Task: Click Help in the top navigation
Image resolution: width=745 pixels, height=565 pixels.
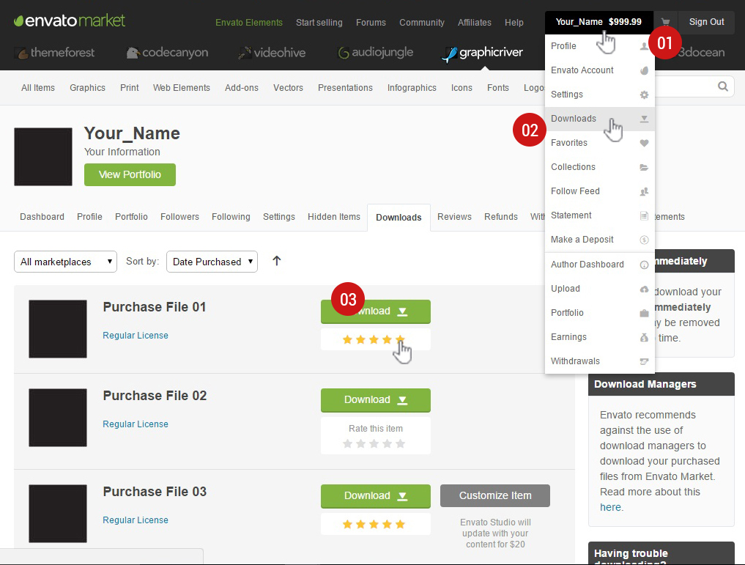Action: click(x=514, y=22)
